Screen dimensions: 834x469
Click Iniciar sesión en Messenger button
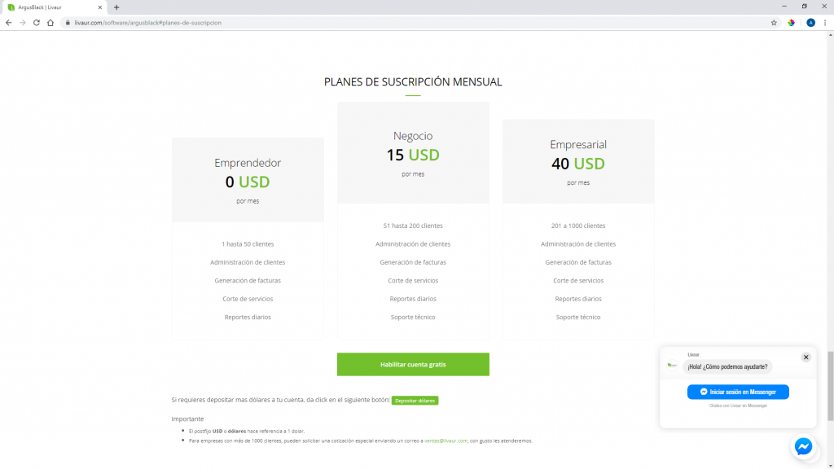(738, 392)
